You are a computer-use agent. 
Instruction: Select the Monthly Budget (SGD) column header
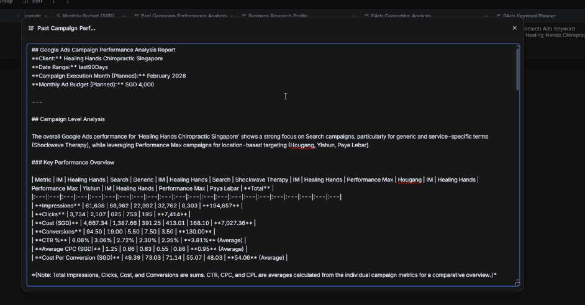pos(88,16)
